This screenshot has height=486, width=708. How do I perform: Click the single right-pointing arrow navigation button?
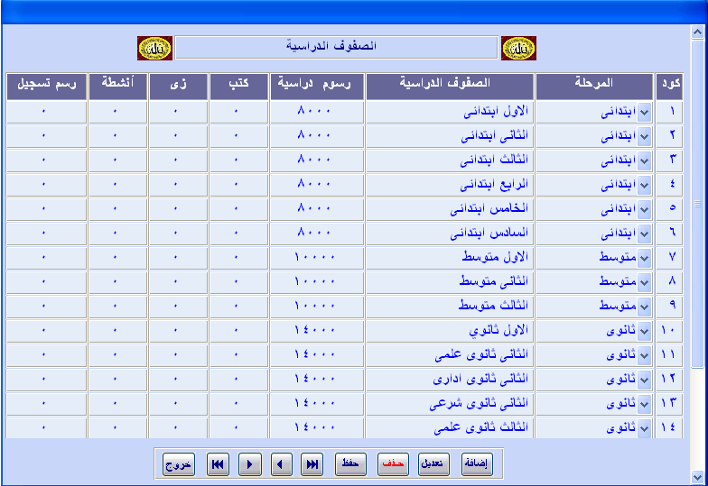250,464
